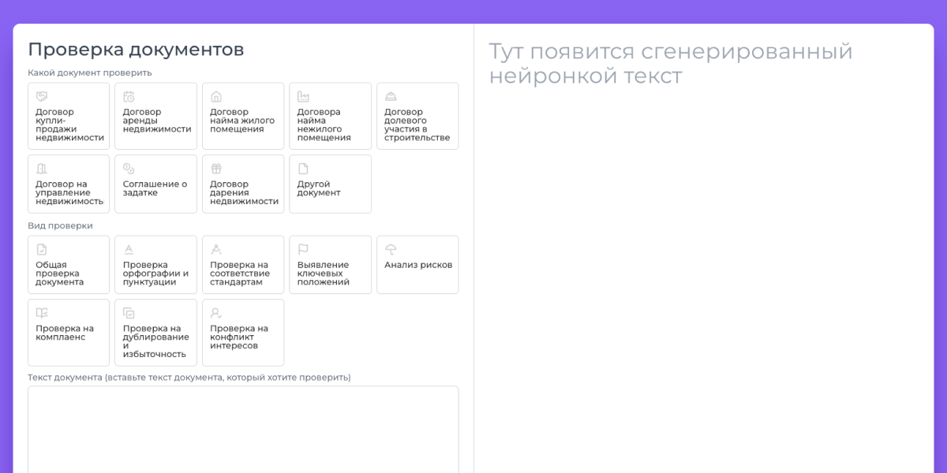Click the gift icon for property donation contract
Screen dimensions: 947x473
[x=216, y=169]
